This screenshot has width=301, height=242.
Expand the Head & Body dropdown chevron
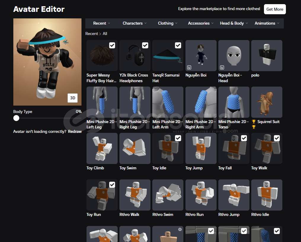click(247, 23)
